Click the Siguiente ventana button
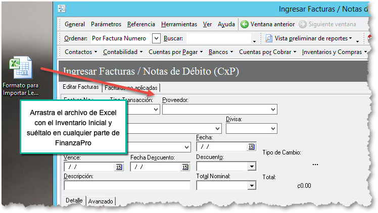Image resolution: width=378 pixels, height=213 pixels. point(327,24)
